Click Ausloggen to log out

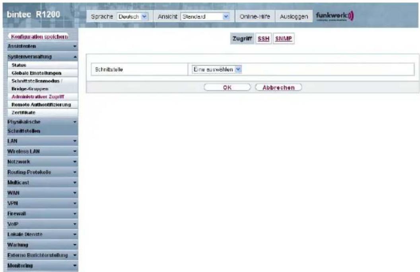point(294,17)
